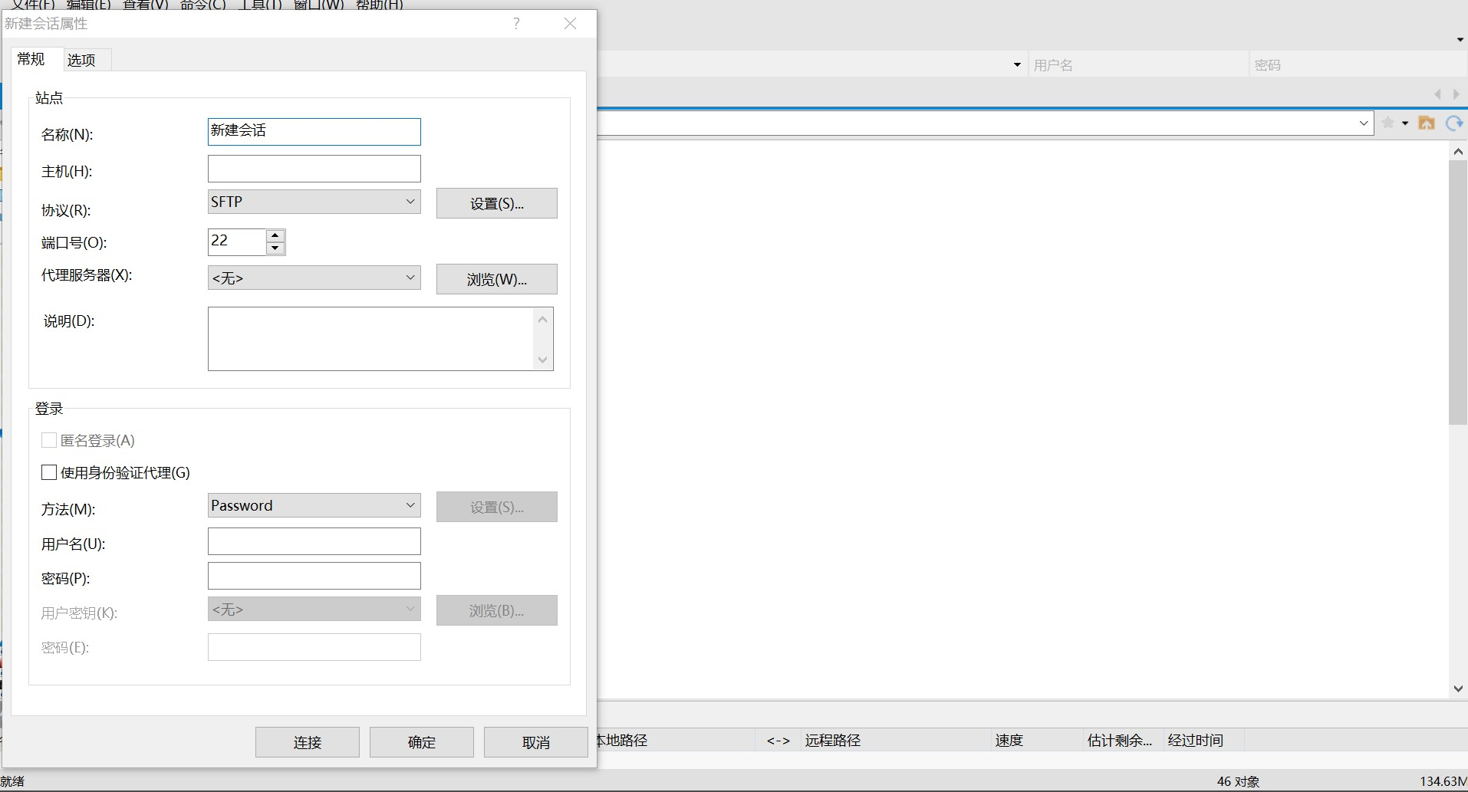Click the 46 对象 status bar entry
This screenshot has height=792, width=1468.
coord(1238,781)
